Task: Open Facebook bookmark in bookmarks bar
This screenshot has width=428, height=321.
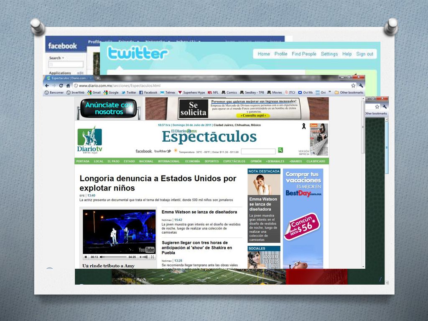Action: (x=148, y=92)
